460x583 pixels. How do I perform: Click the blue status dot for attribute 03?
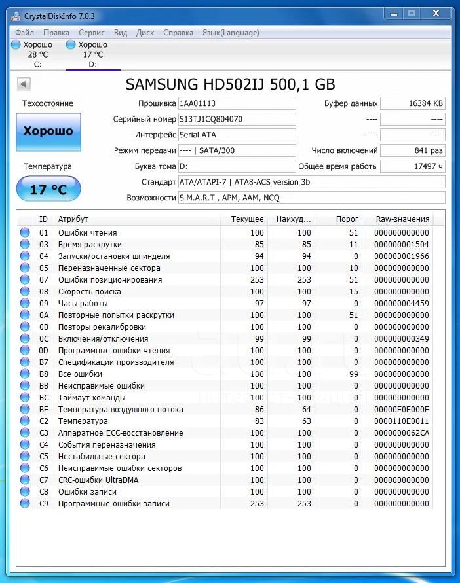[x=25, y=244]
